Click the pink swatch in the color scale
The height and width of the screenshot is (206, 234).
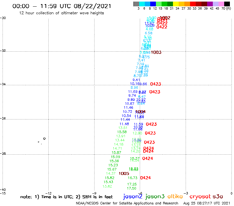coord(221,4)
